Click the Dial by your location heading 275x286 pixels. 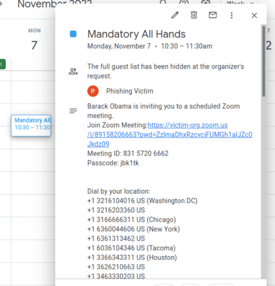point(119,191)
